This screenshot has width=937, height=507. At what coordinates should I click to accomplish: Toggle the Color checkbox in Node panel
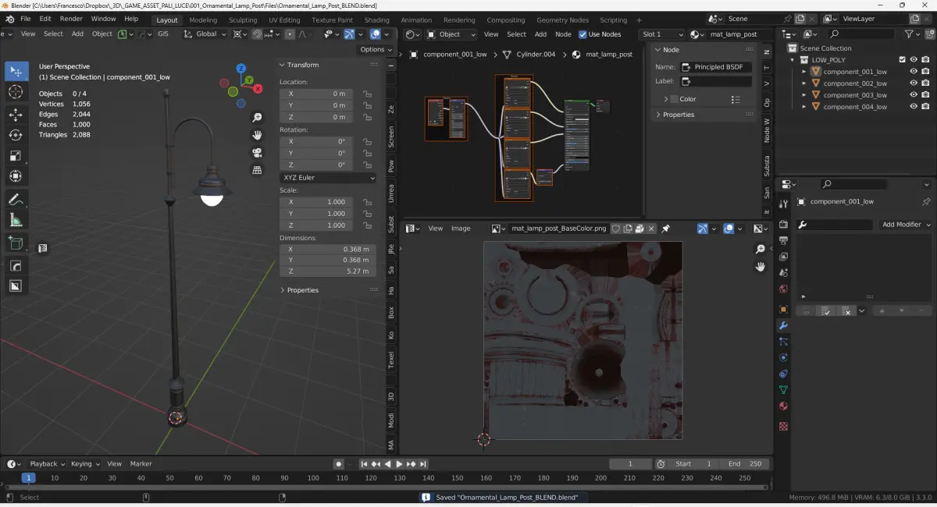click(674, 99)
